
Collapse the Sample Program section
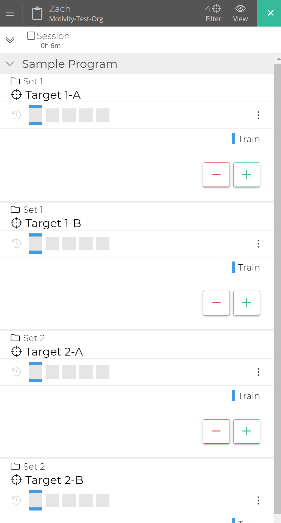pyautogui.click(x=10, y=64)
